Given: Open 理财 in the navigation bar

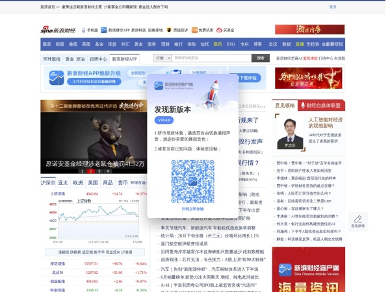Looking at the screenshot, I should pyautogui.click(x=165, y=44).
